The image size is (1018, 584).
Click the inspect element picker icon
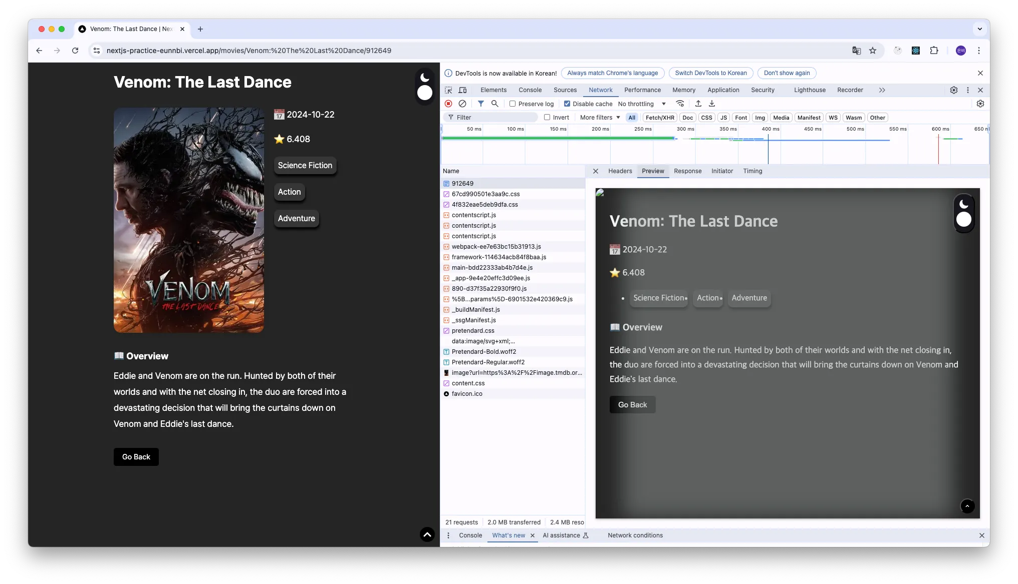pos(448,90)
